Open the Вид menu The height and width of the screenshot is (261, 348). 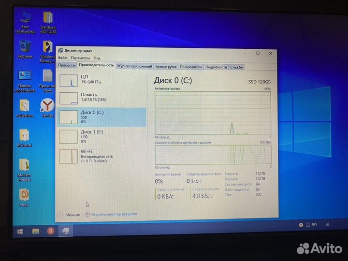point(97,58)
